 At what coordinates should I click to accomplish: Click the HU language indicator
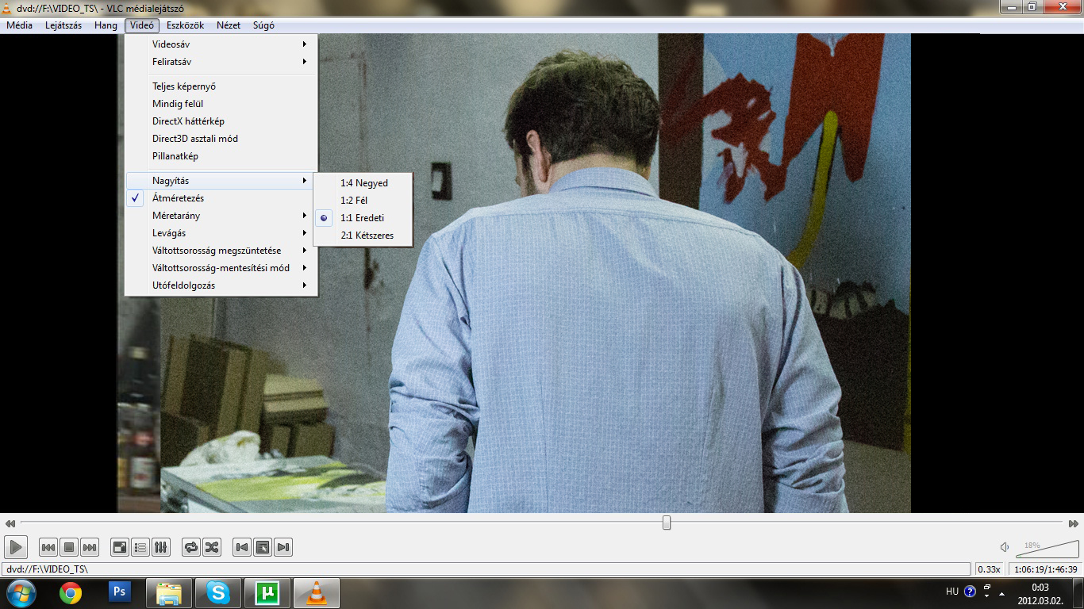952,592
